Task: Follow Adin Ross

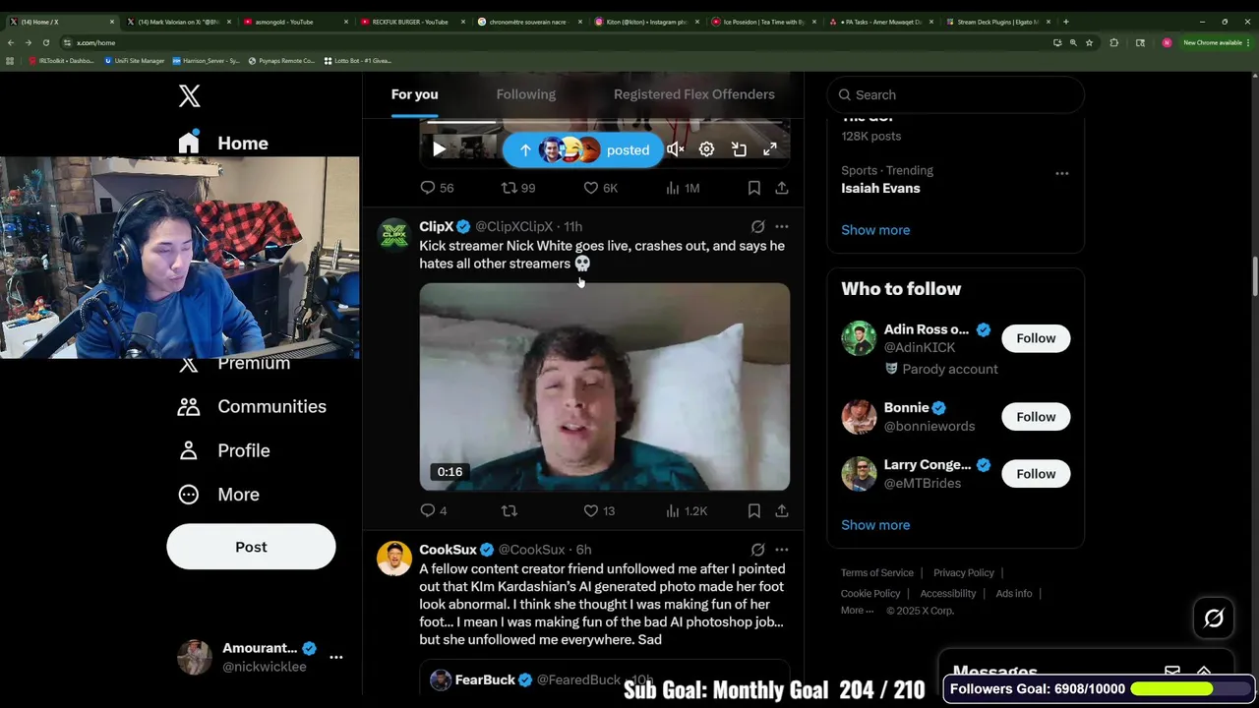Action: pyautogui.click(x=1036, y=338)
